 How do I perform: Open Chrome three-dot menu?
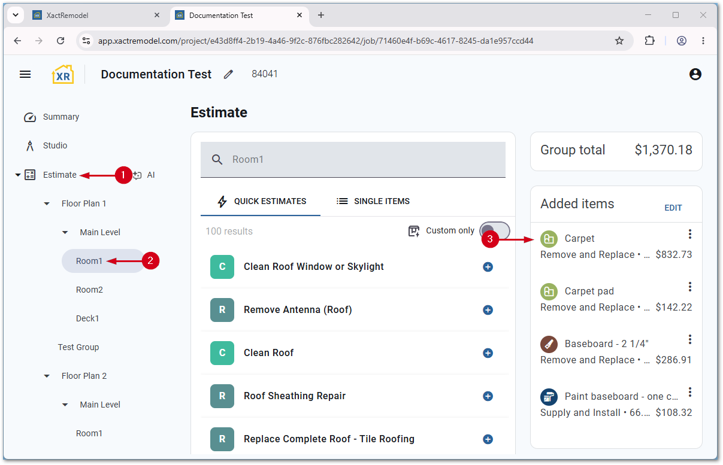point(703,41)
